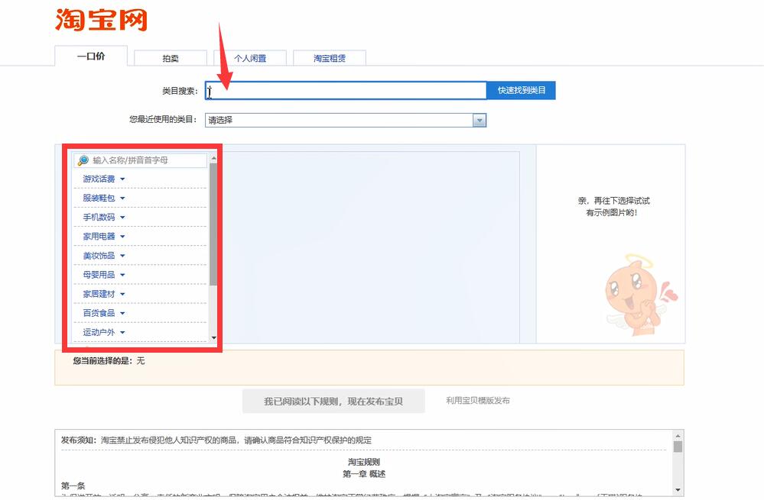
Task: Expand the 服装鞋包 category
Action: [x=104, y=198]
